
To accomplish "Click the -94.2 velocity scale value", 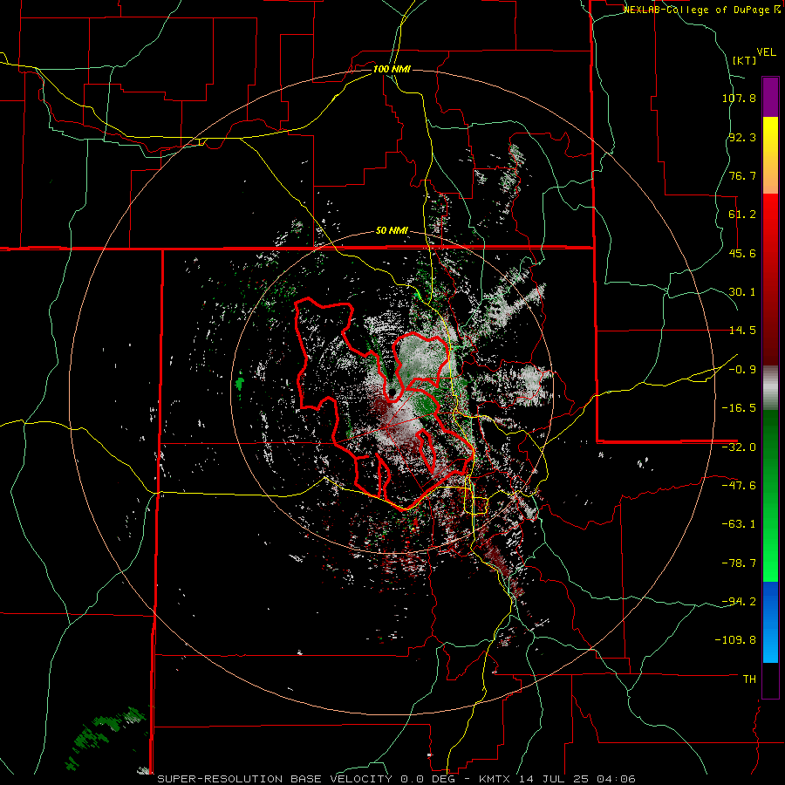I will (x=739, y=602).
